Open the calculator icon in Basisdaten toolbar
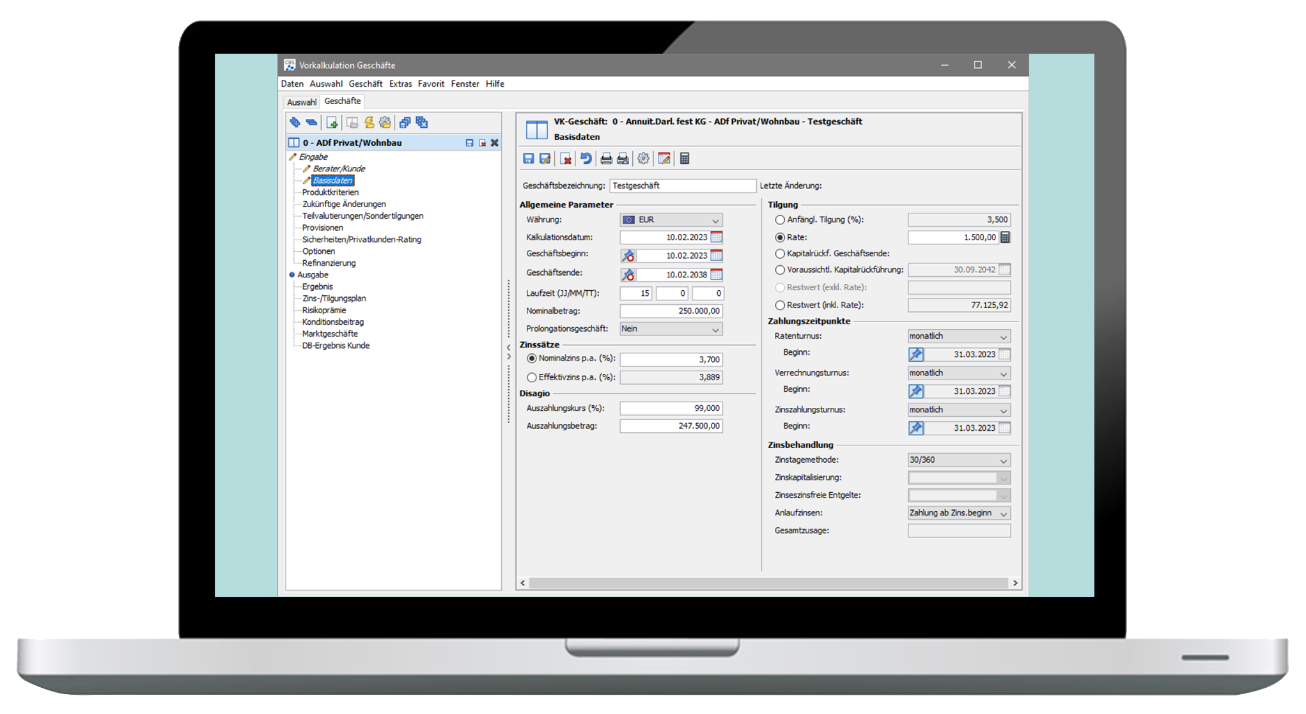The image size is (1306, 714). coord(685,159)
